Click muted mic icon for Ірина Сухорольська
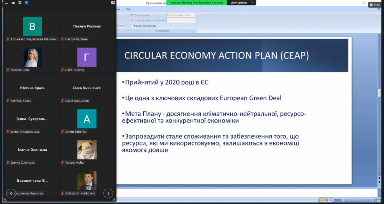Screen dimensions: 384x204 pos(8,132)
